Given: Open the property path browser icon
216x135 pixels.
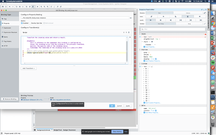Looking at the screenshot, I should (x=131, y=18).
